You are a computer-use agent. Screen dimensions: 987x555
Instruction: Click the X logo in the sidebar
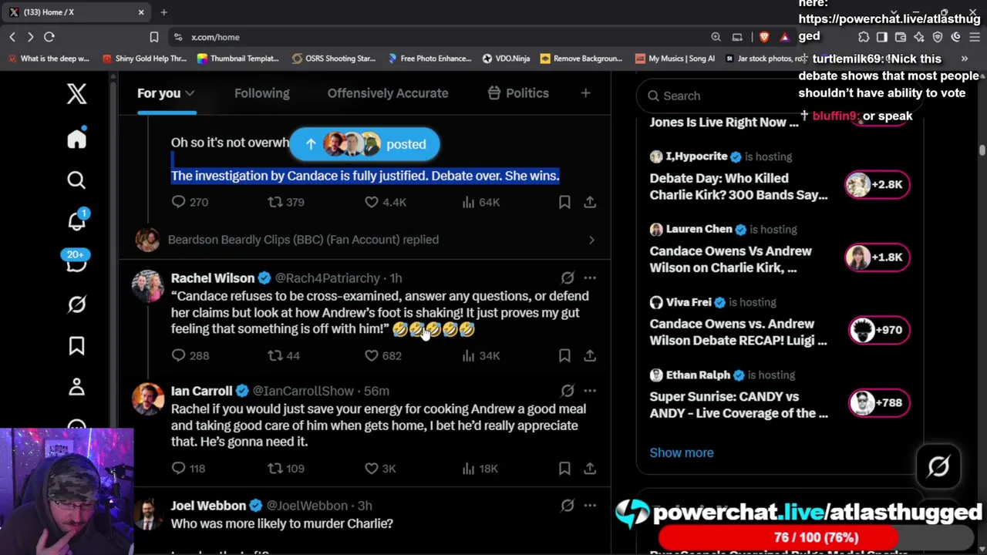[76, 94]
